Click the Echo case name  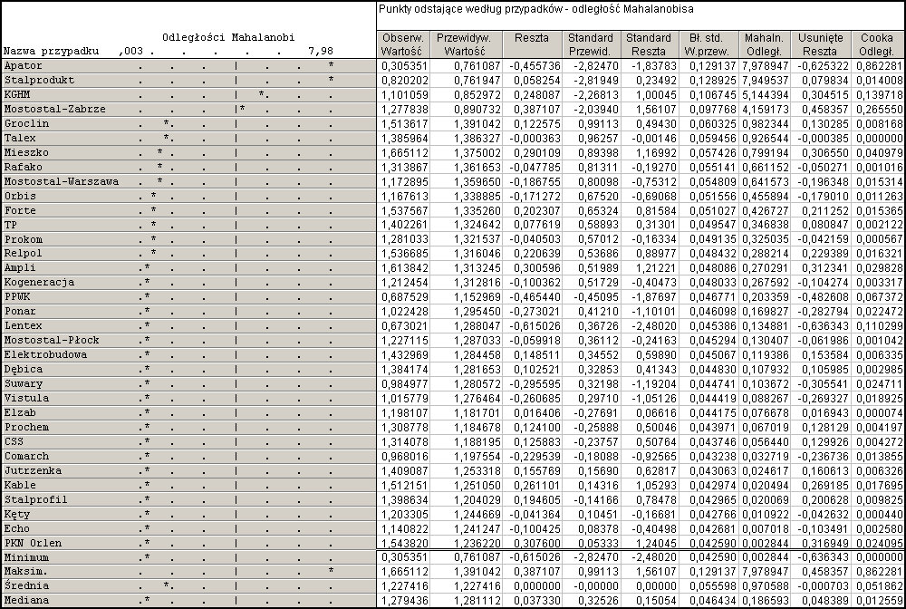[16, 528]
